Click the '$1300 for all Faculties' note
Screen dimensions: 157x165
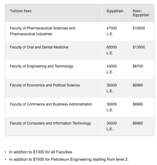click(40, 152)
